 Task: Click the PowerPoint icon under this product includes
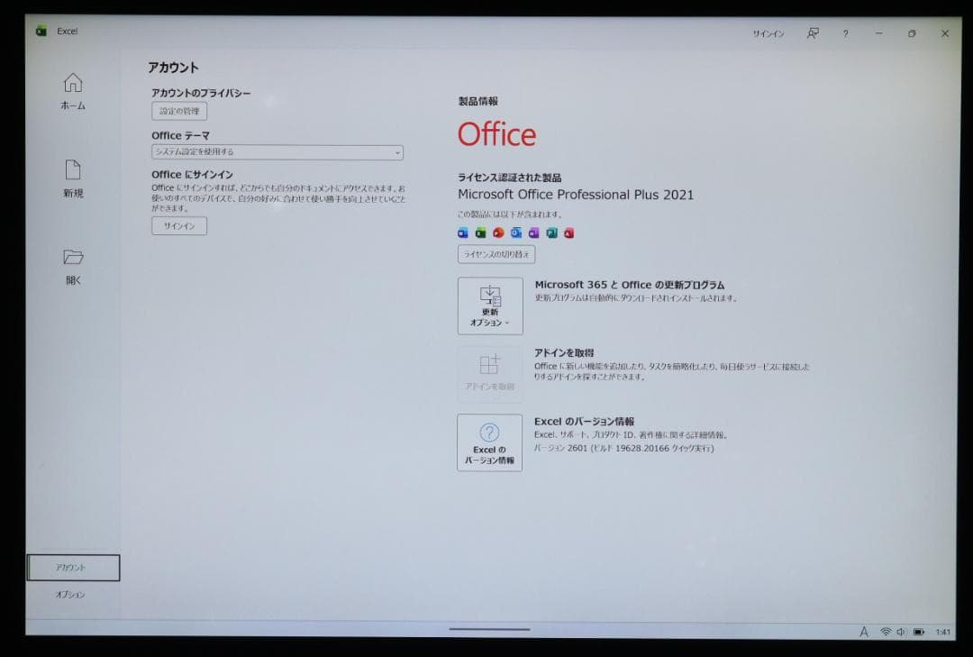tap(496, 233)
